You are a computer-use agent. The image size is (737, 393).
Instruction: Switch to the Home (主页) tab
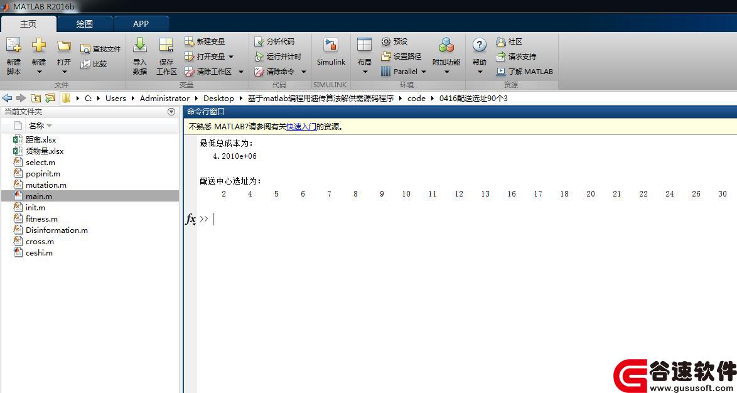[x=28, y=24]
